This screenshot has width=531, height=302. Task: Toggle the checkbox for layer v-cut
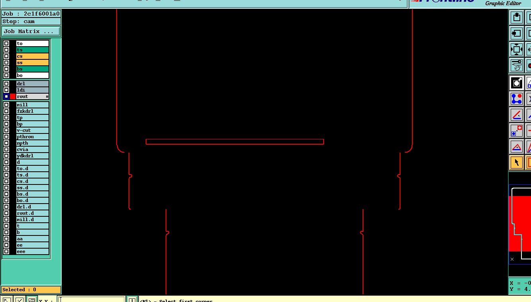6,130
